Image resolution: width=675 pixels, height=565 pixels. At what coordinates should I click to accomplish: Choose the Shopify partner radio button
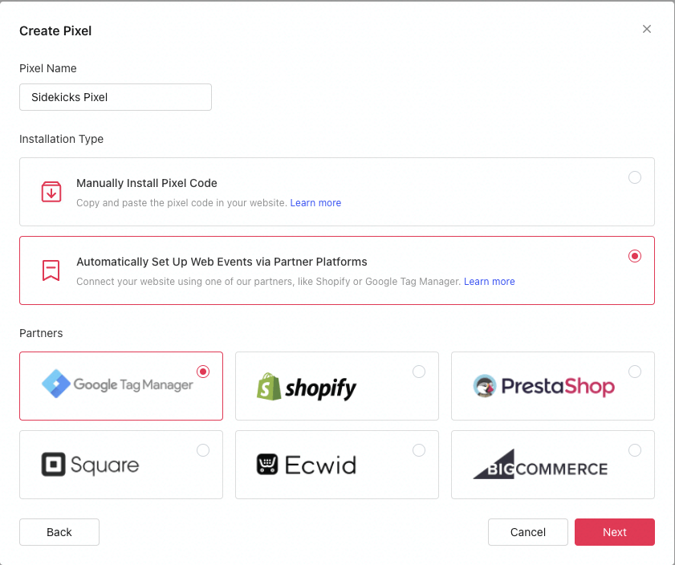pos(419,372)
